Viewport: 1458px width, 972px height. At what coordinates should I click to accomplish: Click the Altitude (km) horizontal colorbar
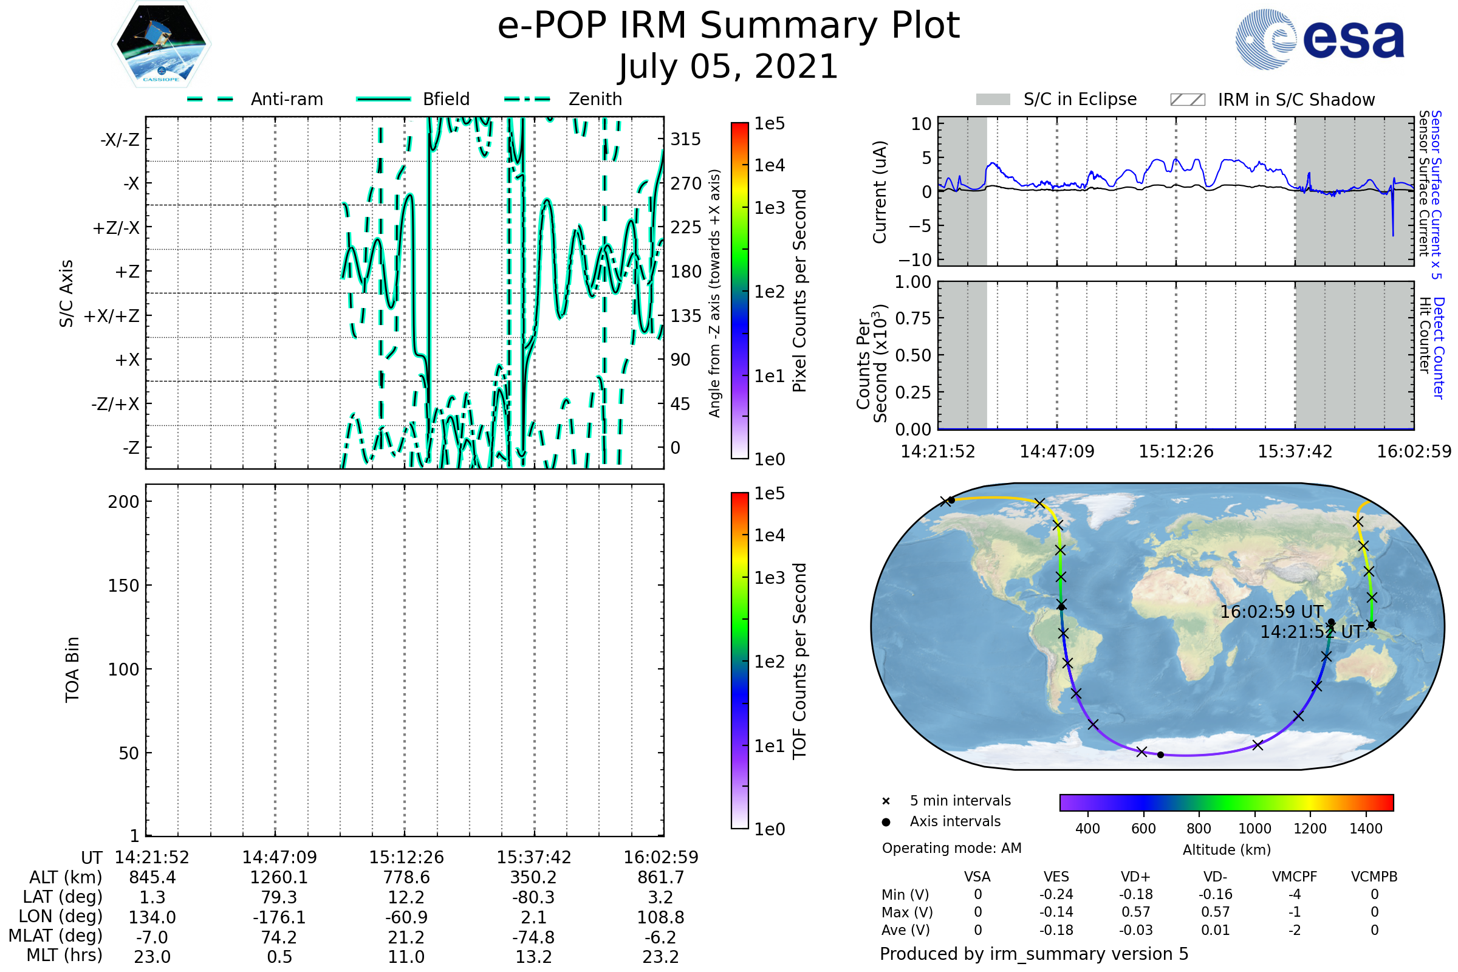click(1227, 803)
